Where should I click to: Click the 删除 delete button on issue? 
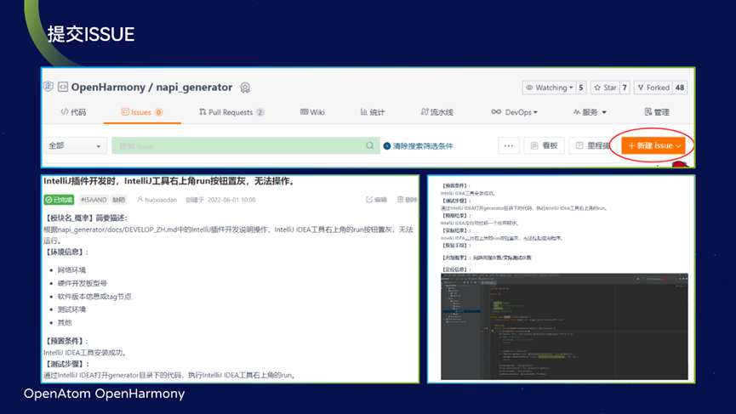pyautogui.click(x=407, y=200)
